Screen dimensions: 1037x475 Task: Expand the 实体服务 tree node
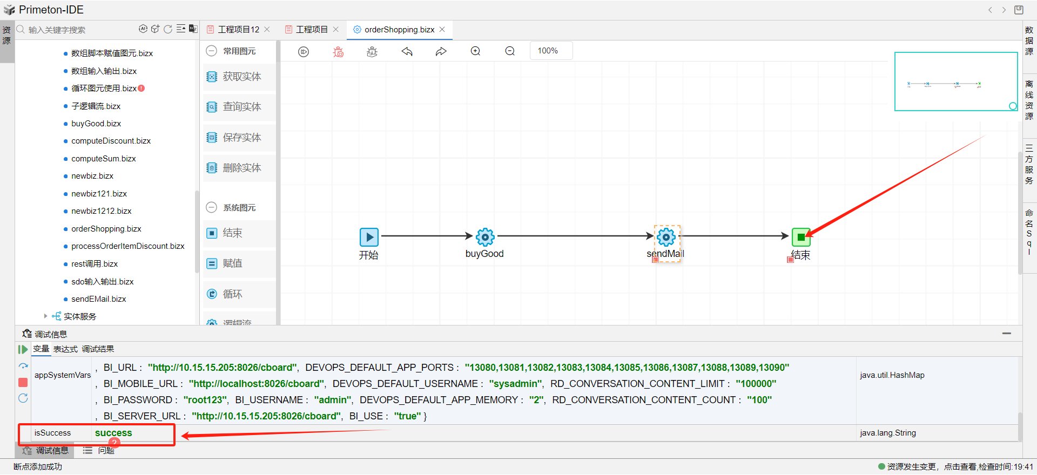(x=45, y=316)
